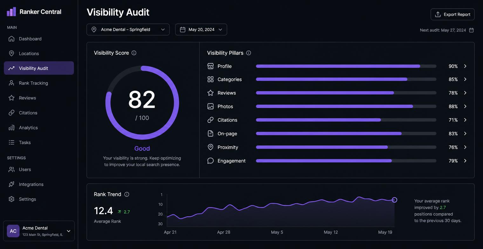Click the Dashboard home icon

tap(11, 39)
